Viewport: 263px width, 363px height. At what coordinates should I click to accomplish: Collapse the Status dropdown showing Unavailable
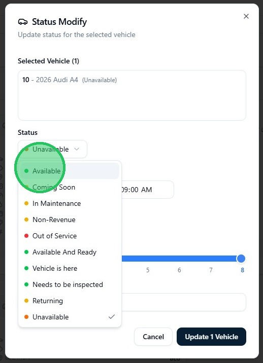point(52,149)
